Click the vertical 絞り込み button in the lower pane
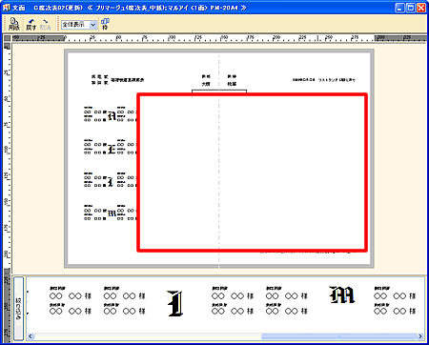429x345 pixels. pos(18,309)
